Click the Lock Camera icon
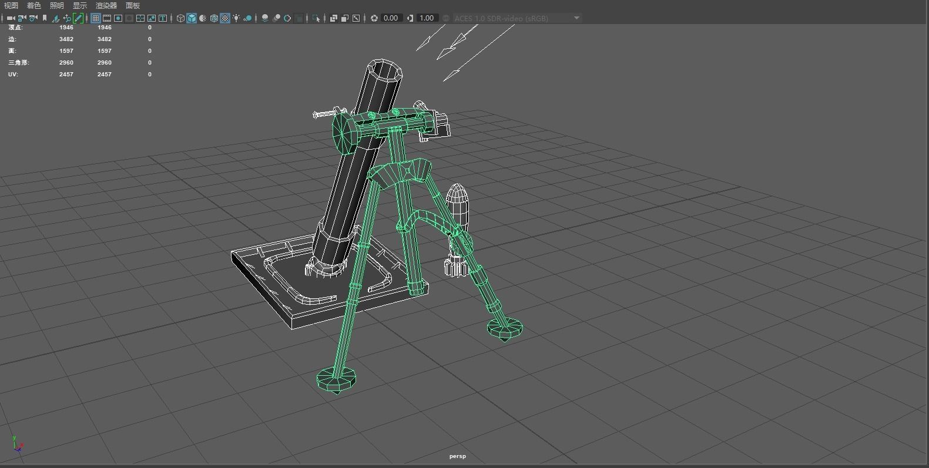This screenshot has width=929, height=468. coord(22,18)
